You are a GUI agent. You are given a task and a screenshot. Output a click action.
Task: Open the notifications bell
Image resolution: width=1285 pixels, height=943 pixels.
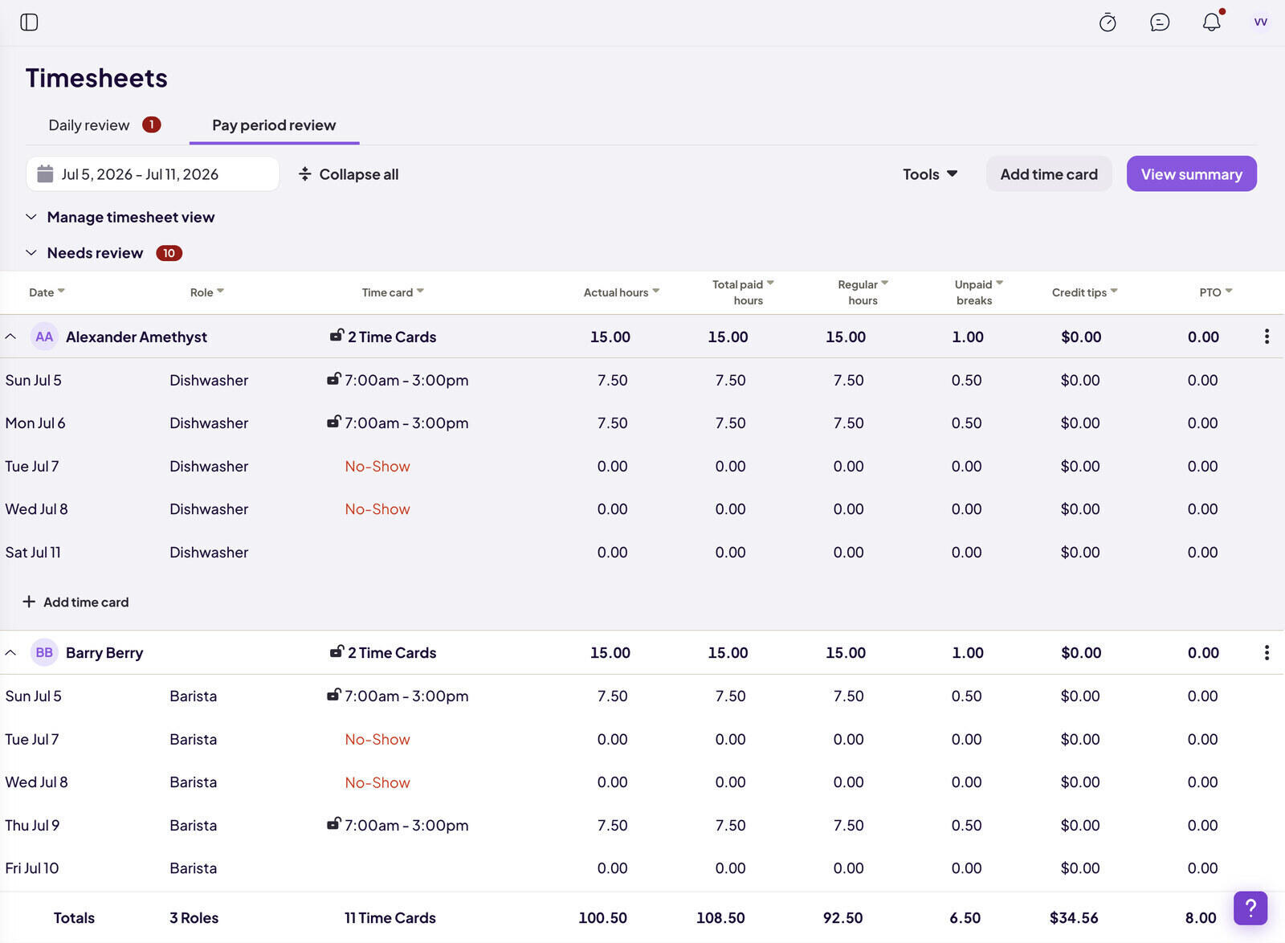1212,22
